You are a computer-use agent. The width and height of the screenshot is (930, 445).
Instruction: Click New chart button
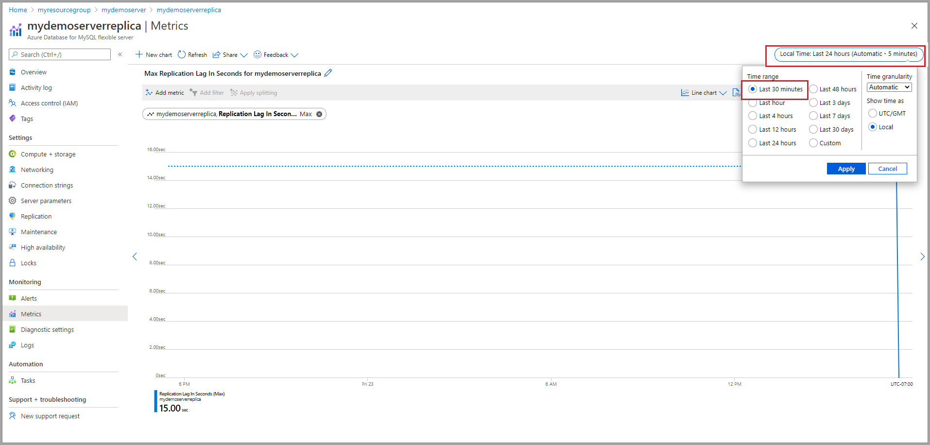coord(154,54)
